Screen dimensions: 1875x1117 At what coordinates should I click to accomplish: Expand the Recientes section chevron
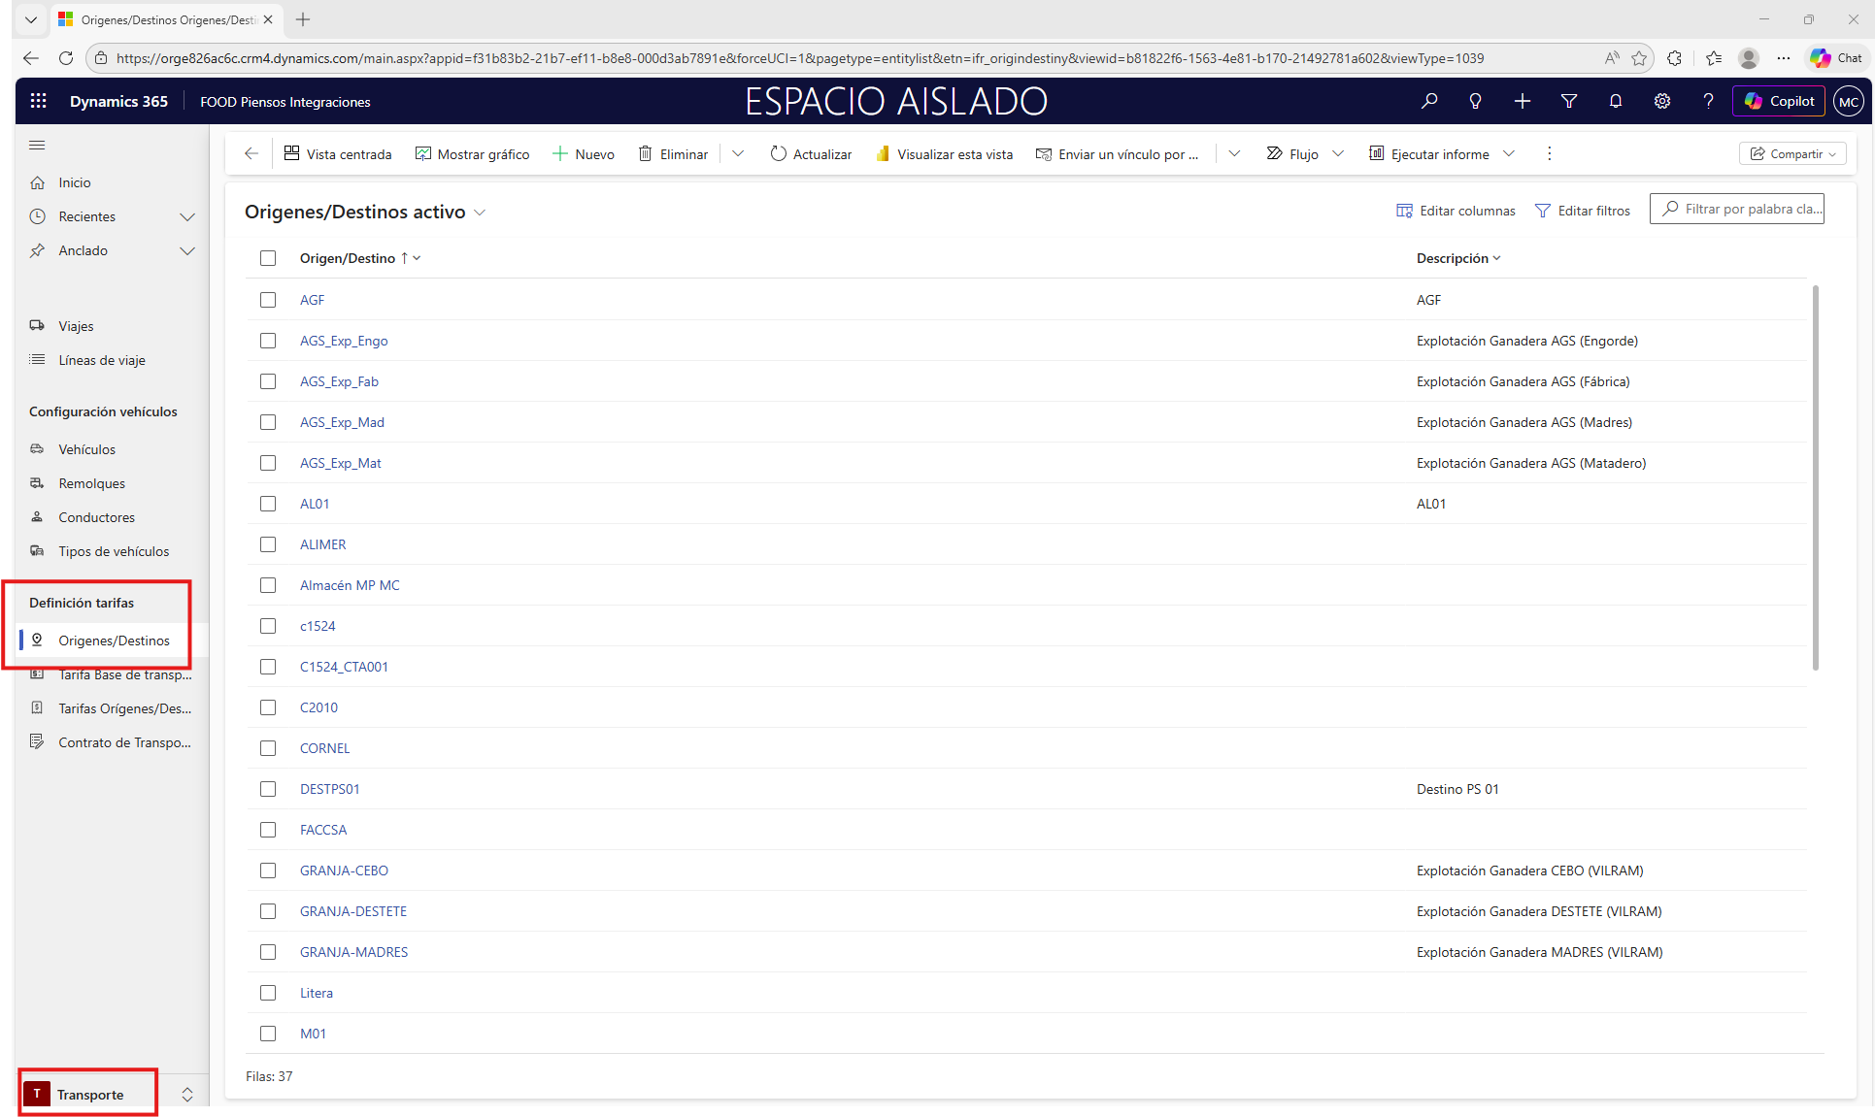187,216
